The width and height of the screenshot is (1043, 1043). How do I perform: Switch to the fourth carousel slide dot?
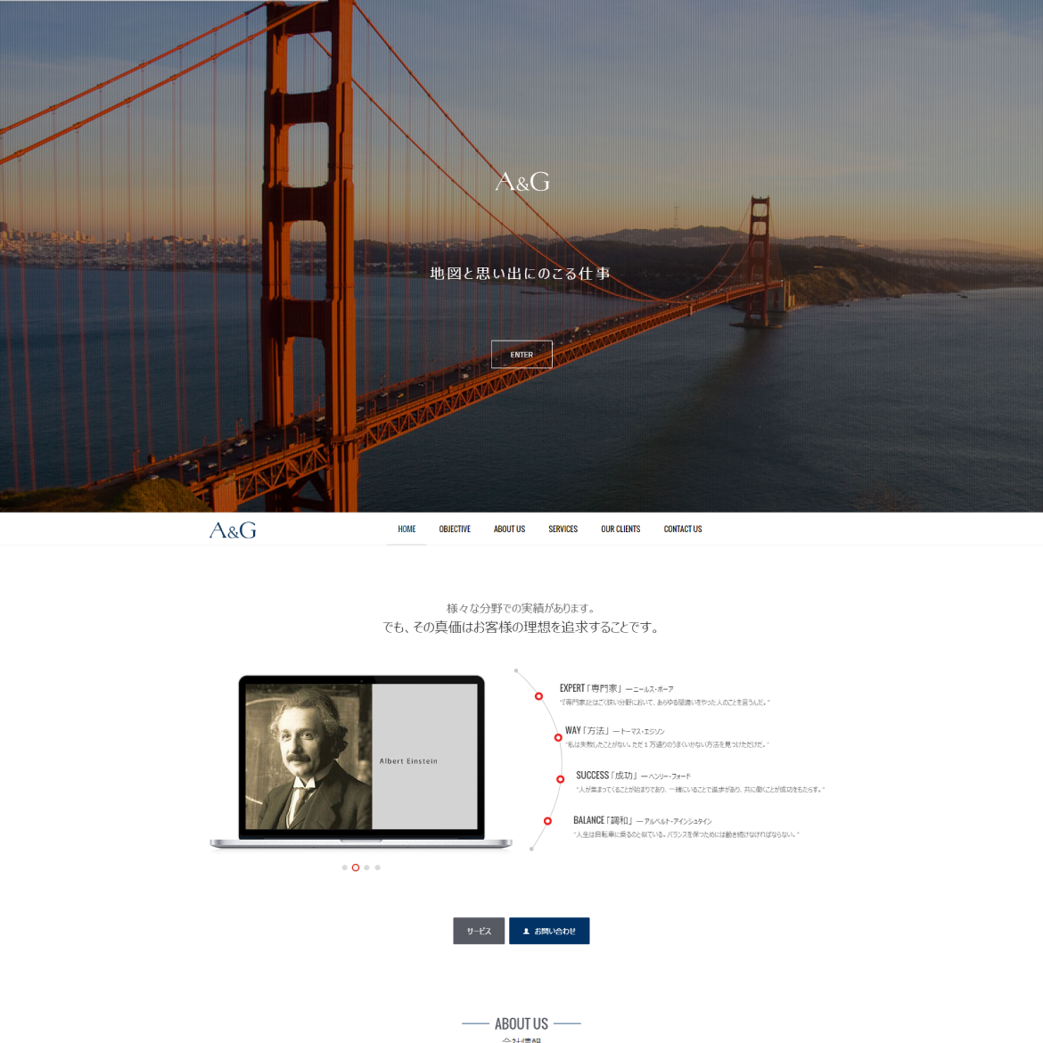[x=378, y=867]
